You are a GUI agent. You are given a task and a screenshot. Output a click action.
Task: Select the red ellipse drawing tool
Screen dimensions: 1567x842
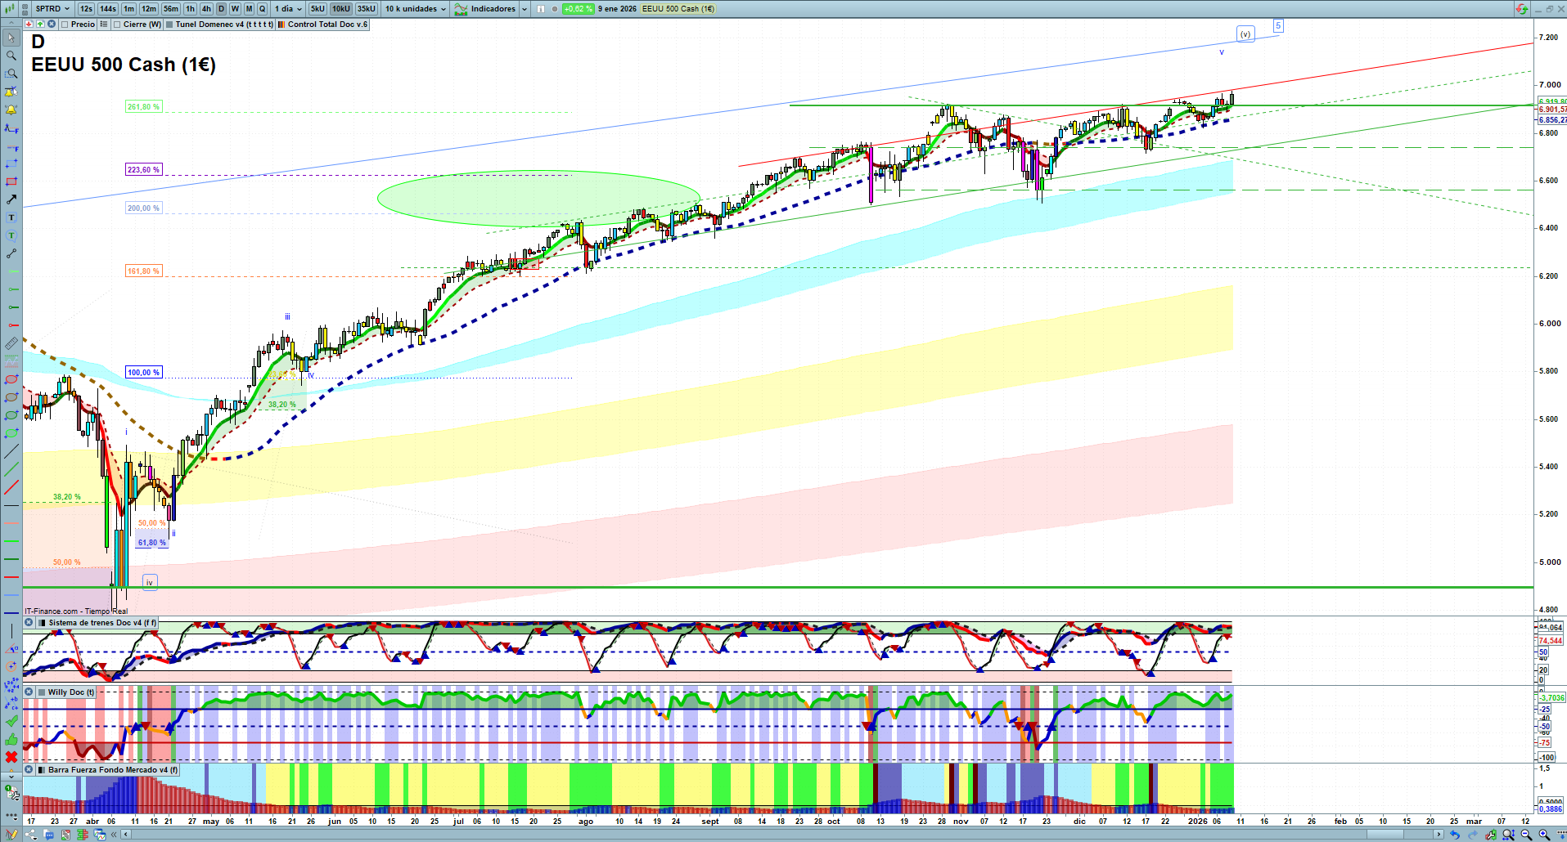11,379
